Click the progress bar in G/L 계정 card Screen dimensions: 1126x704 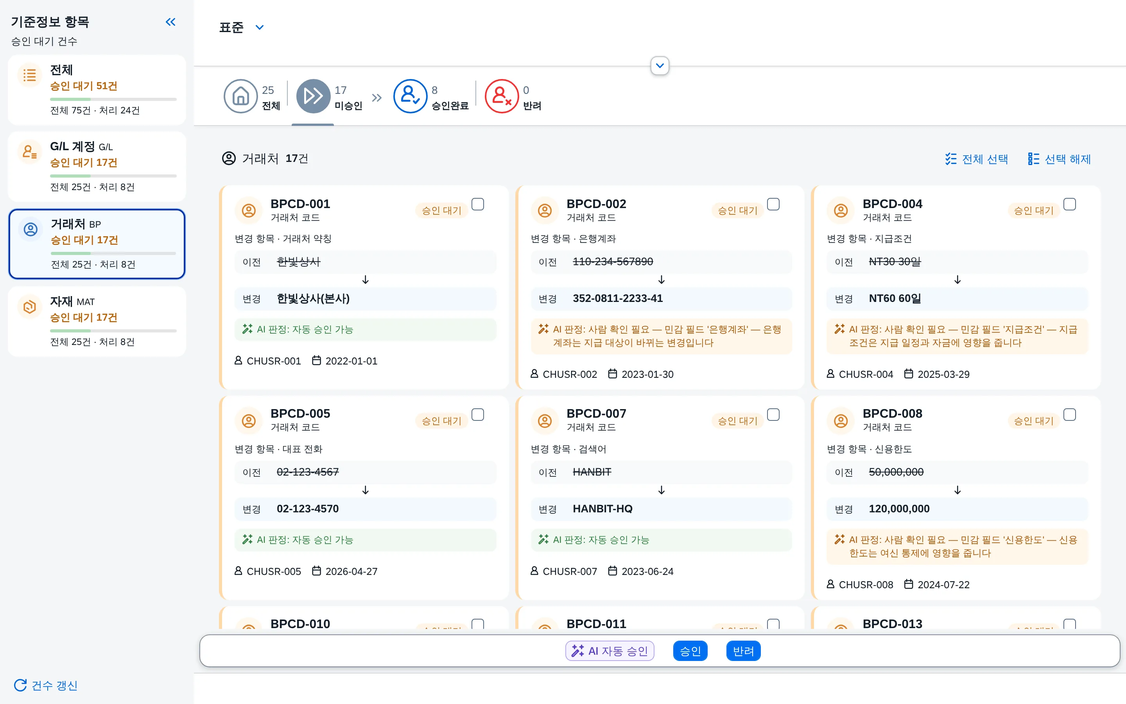click(x=113, y=176)
